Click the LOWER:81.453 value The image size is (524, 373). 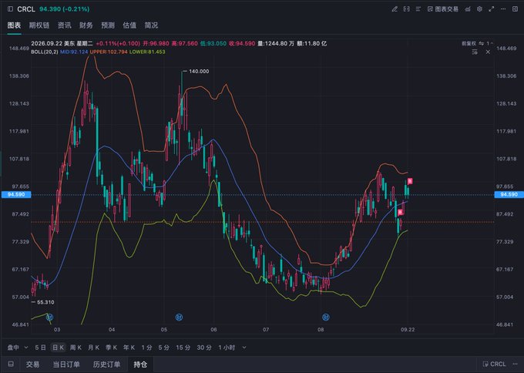click(x=147, y=52)
